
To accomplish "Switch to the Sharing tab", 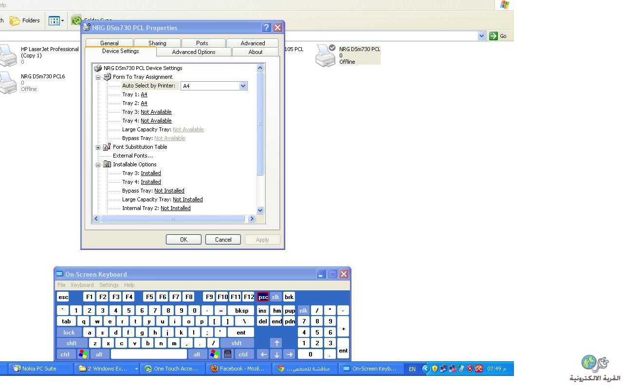I will [x=157, y=43].
